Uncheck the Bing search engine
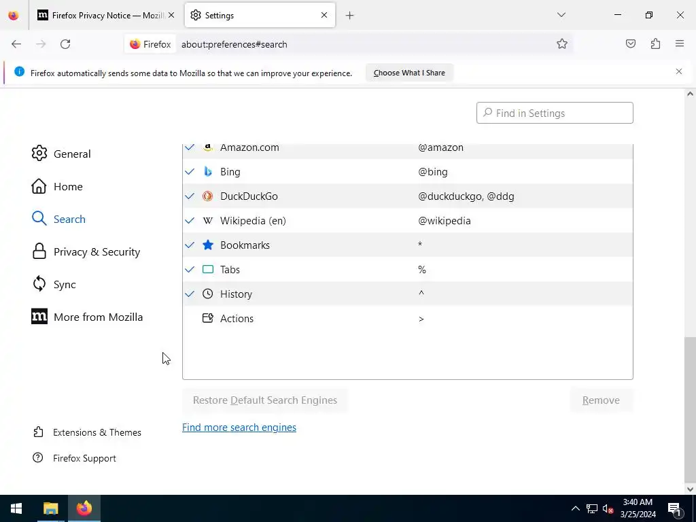696x522 pixels. tap(190, 172)
